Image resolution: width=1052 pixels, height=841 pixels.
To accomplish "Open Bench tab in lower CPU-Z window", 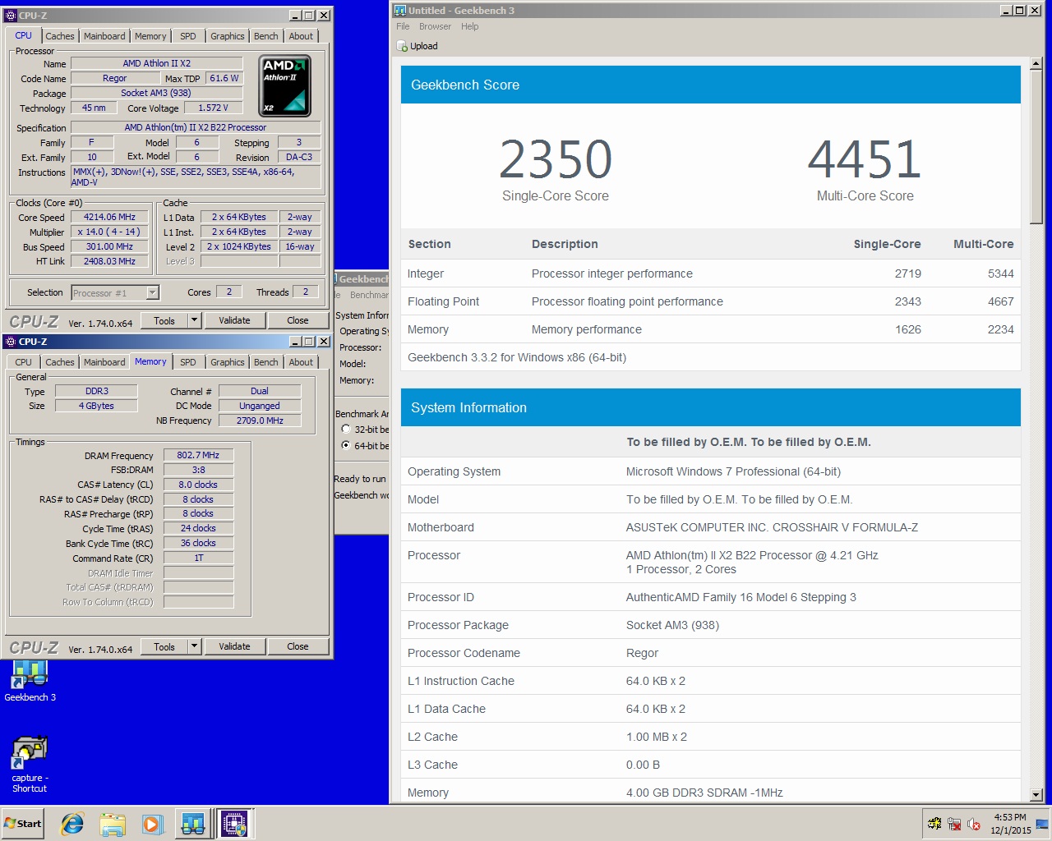I will point(266,362).
